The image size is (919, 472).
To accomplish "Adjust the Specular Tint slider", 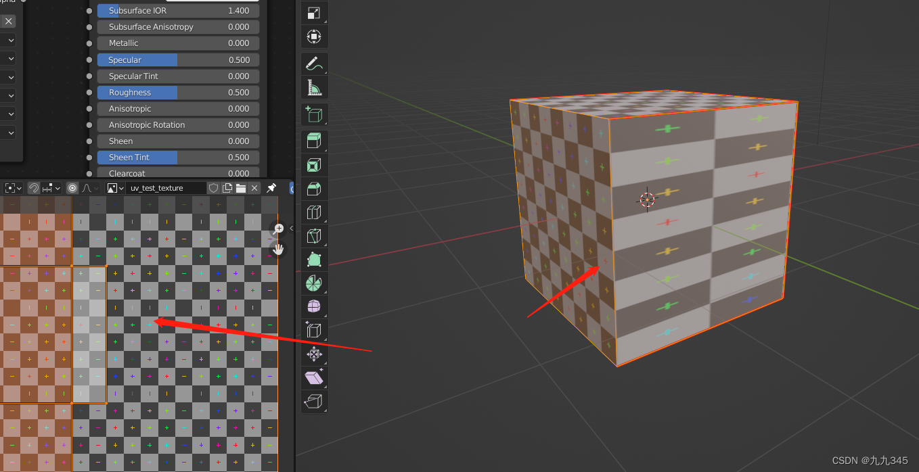I will click(178, 76).
